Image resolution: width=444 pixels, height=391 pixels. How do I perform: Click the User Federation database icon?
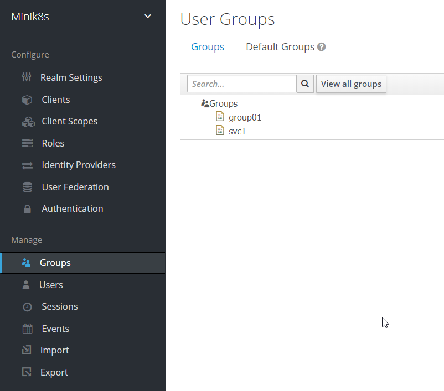28,187
